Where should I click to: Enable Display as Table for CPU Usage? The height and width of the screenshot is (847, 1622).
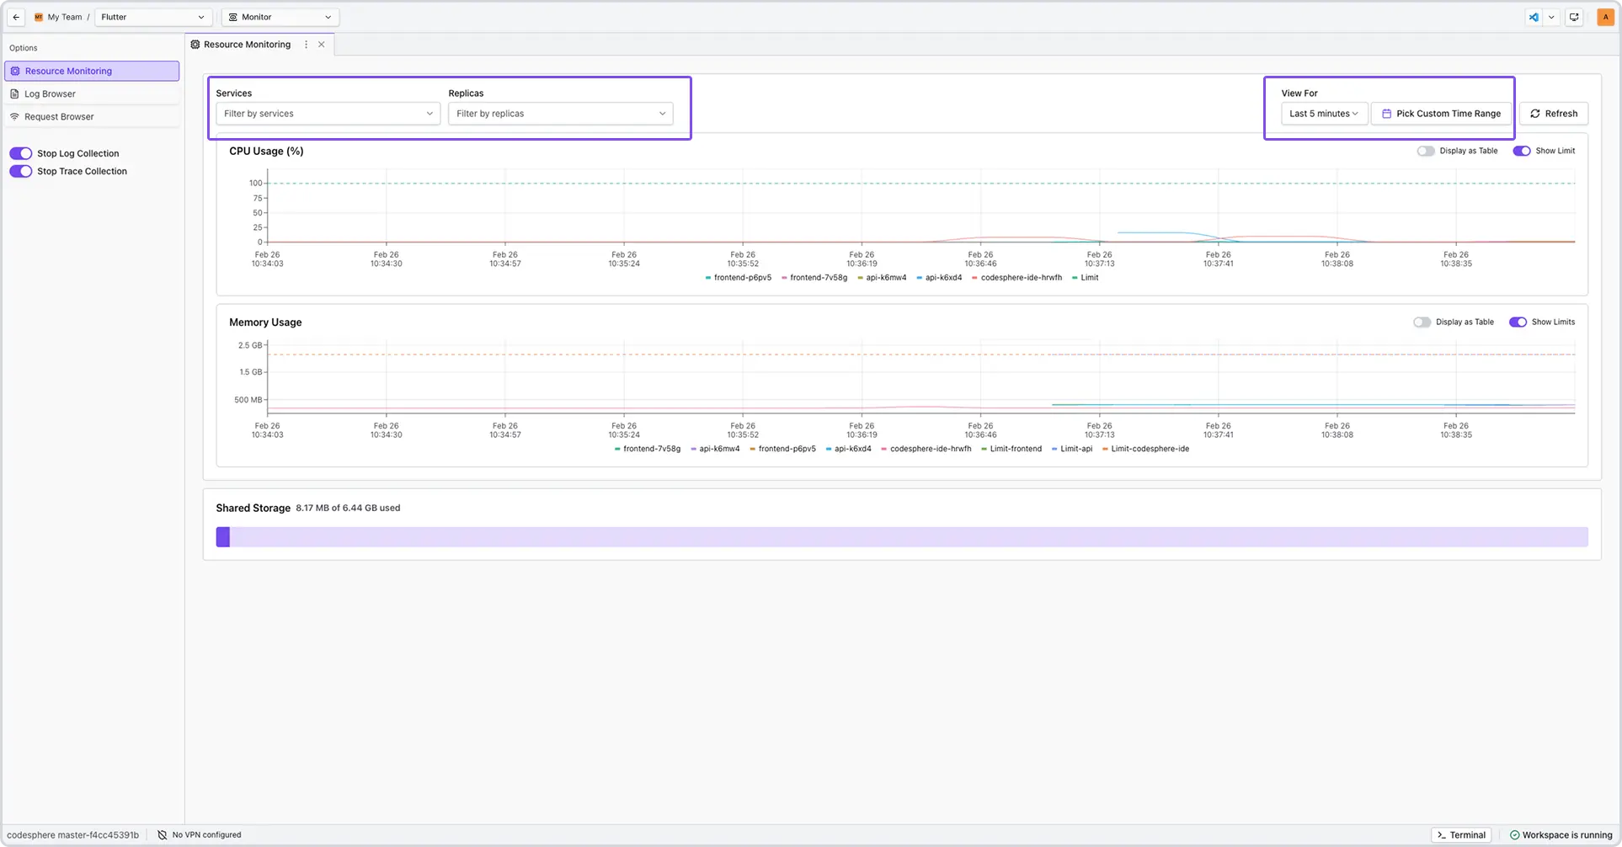tap(1425, 151)
